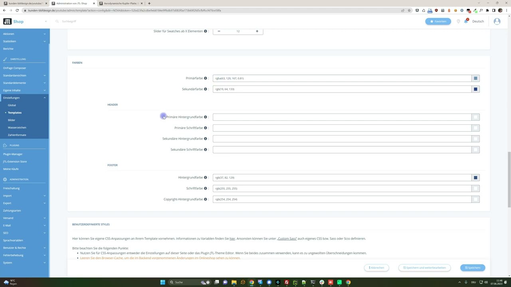Open File Explorer from the taskbar
511x287 pixels.
234,282
